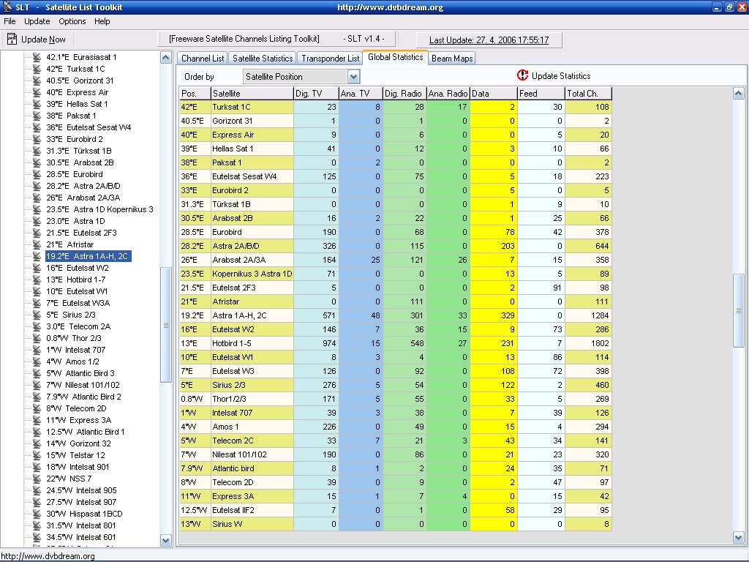Click satellite icon next to 15°W Telstar 12
The image size is (749, 562).
(37, 455)
